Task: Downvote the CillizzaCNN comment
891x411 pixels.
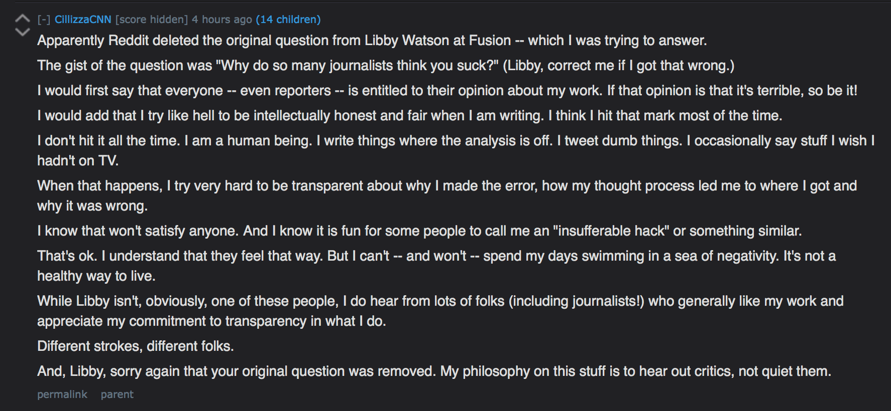Action: (23, 32)
